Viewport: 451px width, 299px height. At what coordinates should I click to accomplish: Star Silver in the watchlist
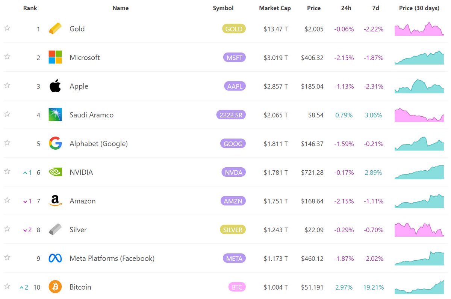coord(7,229)
